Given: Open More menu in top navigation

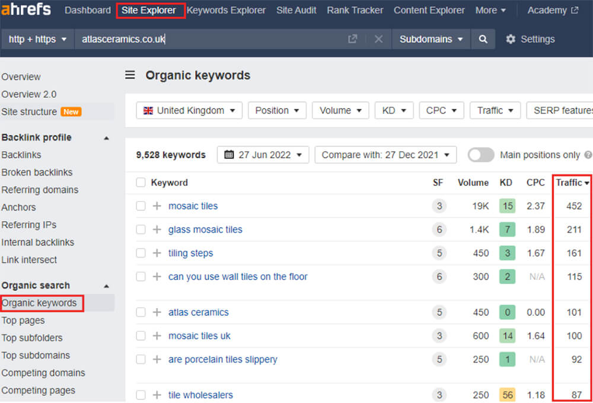Looking at the screenshot, I should click(490, 10).
